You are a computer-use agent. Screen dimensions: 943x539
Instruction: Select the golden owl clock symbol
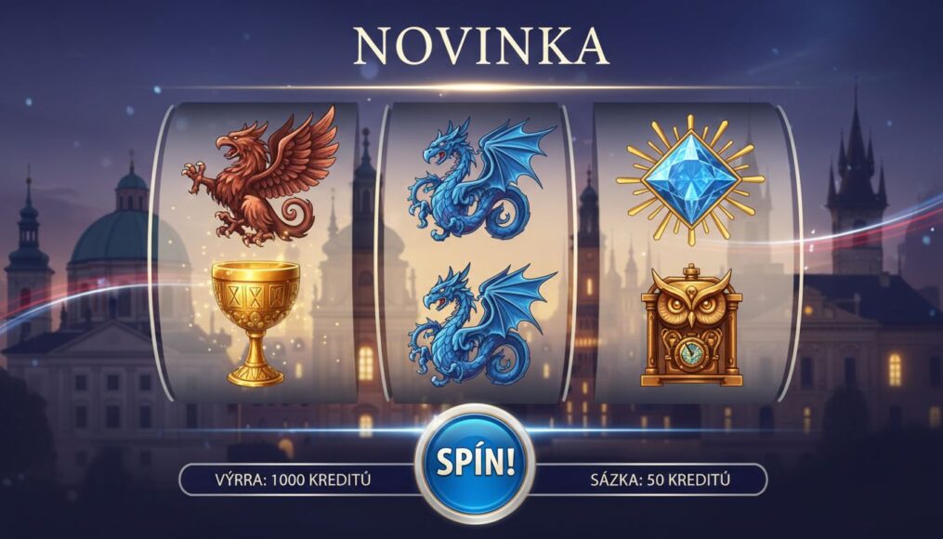(x=691, y=325)
